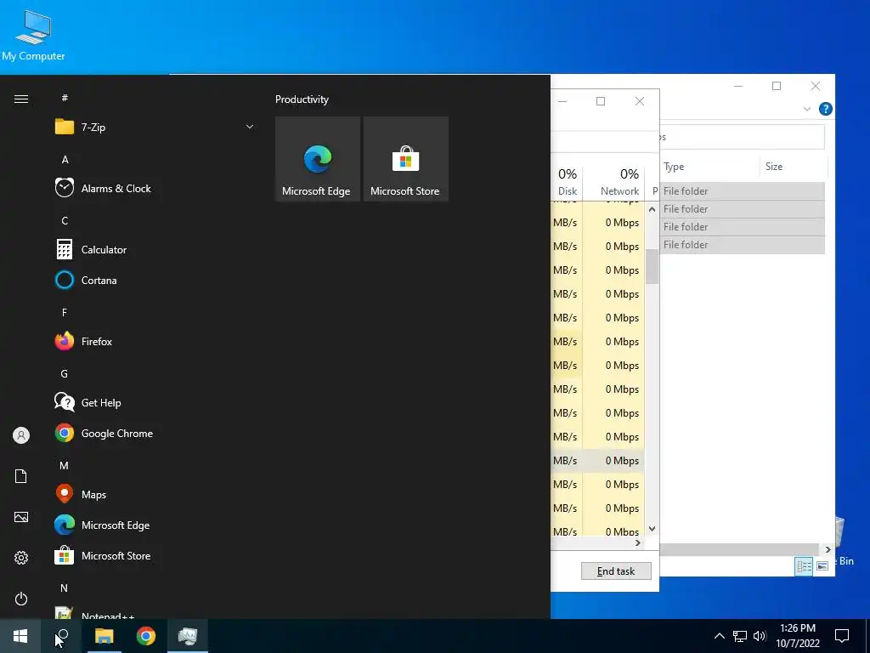This screenshot has height=653, width=870.
Task: Click letter header G in app list
Action: [x=65, y=374]
